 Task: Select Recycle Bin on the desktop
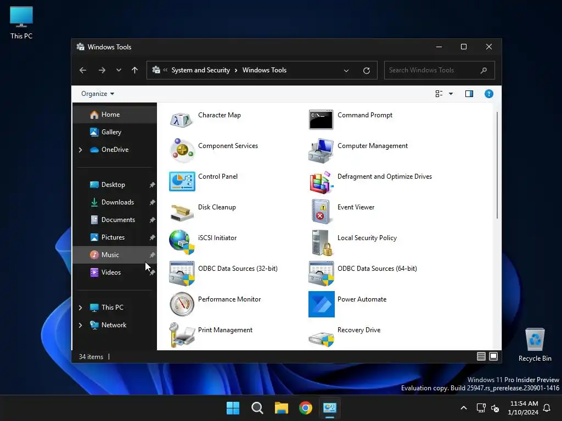[535, 344]
